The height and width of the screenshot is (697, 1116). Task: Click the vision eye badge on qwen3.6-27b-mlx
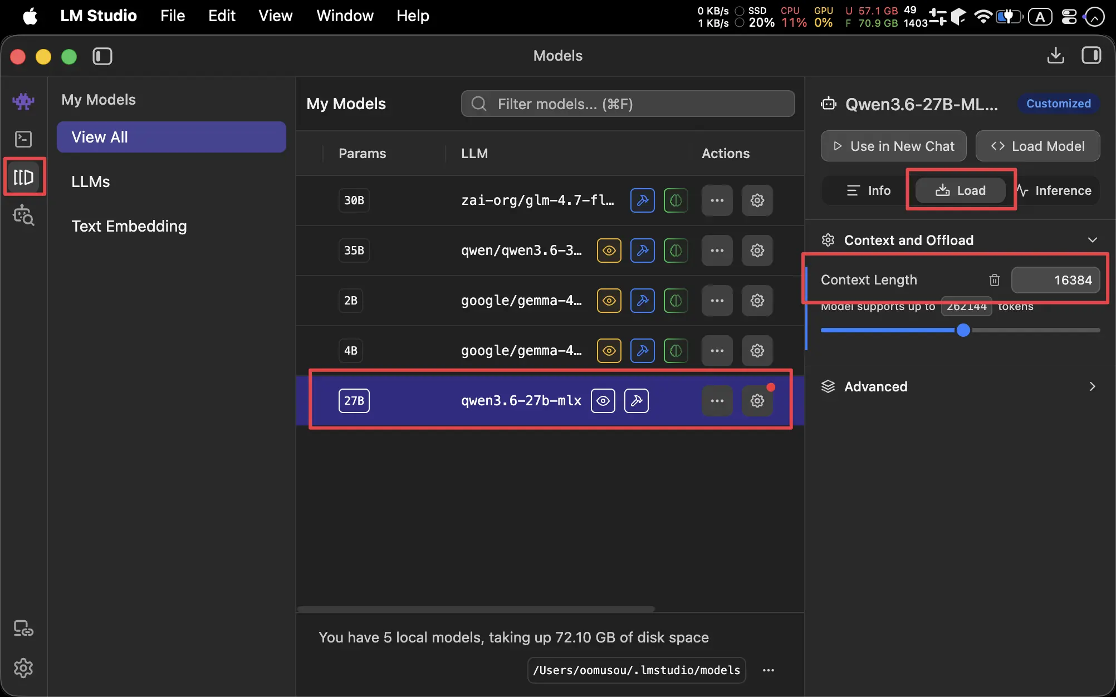603,401
